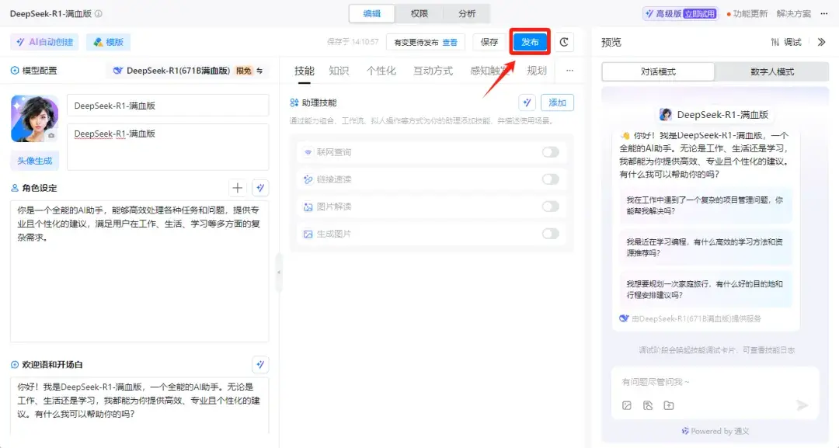Image resolution: width=839 pixels, height=448 pixels.
Task: Click the file attach icon in chat input
Action: pos(648,406)
